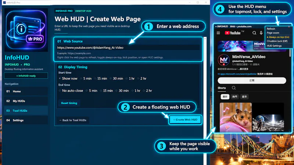Click the YouTube subscribe button

[x=252, y=80]
